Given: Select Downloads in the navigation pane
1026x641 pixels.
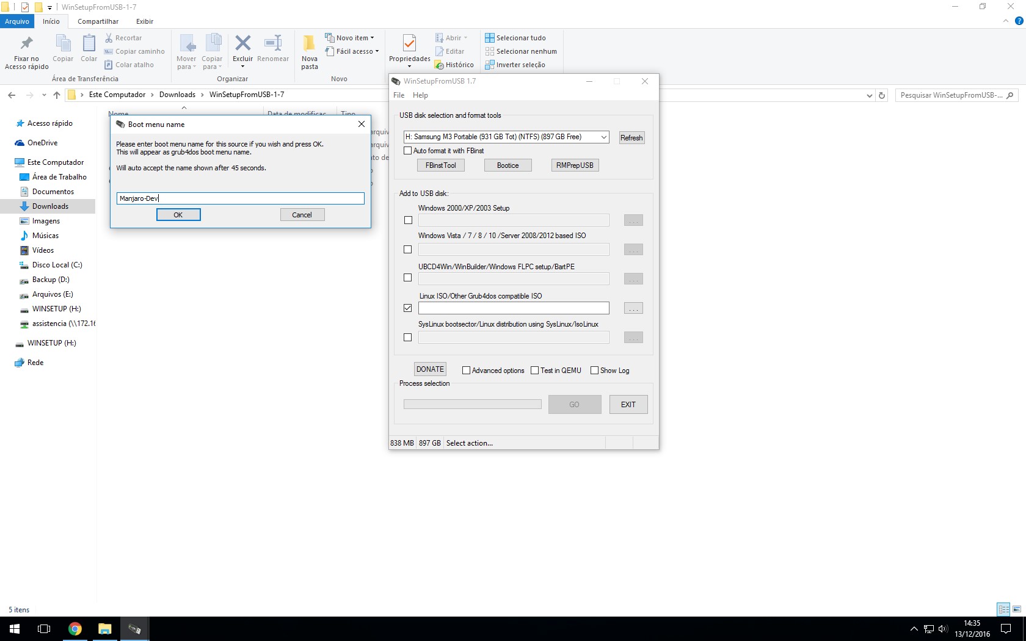Looking at the screenshot, I should click(50, 206).
